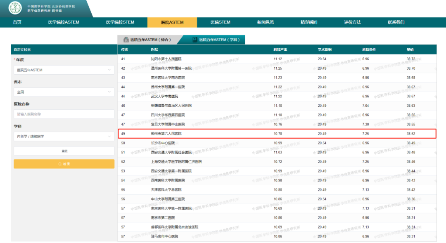Select hospital 首都医科大学附属北京友谊医院
Screen dimensions: 446x243
pyautogui.click(x=175, y=227)
